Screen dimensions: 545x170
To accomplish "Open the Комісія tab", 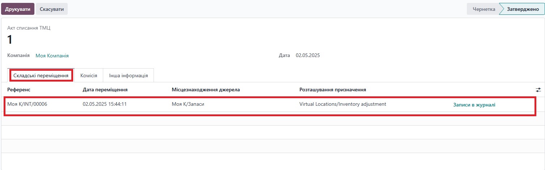I will pyautogui.click(x=89, y=76).
